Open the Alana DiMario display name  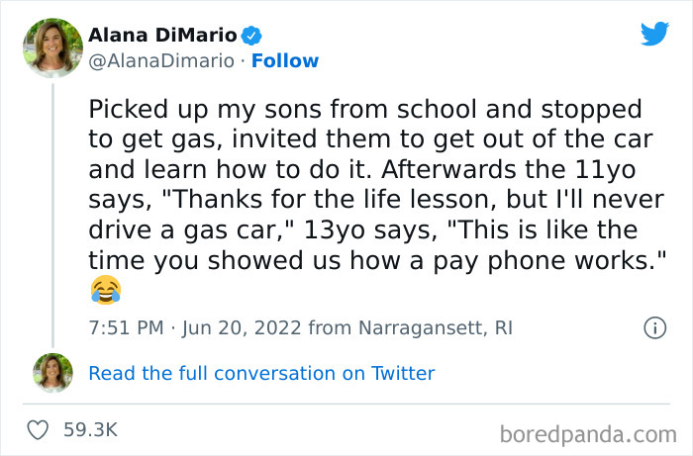click(163, 36)
